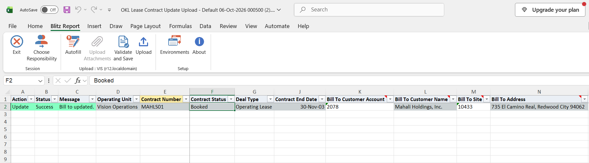Switch to the Insert tab
The width and height of the screenshot is (589, 163).
tap(94, 26)
